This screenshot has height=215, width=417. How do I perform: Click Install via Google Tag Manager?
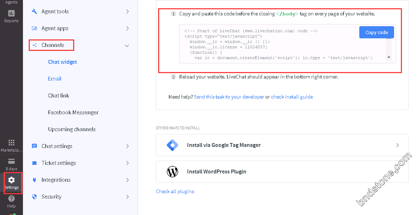click(282, 145)
